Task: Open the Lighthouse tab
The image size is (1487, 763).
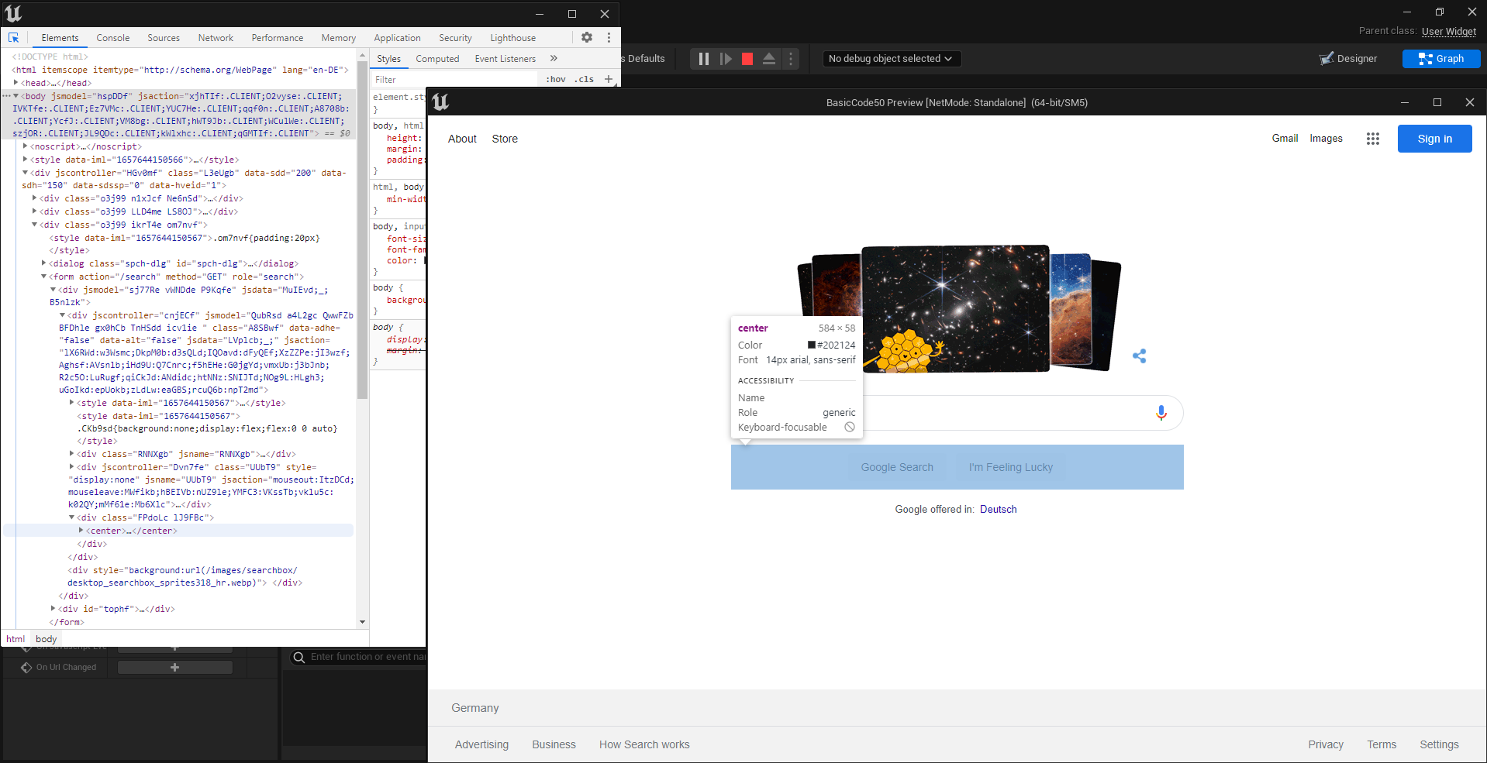Action: coord(512,37)
